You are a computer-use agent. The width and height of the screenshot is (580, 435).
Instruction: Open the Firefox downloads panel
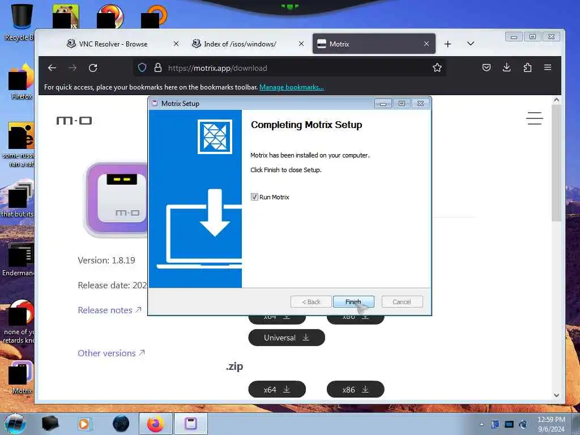point(507,68)
